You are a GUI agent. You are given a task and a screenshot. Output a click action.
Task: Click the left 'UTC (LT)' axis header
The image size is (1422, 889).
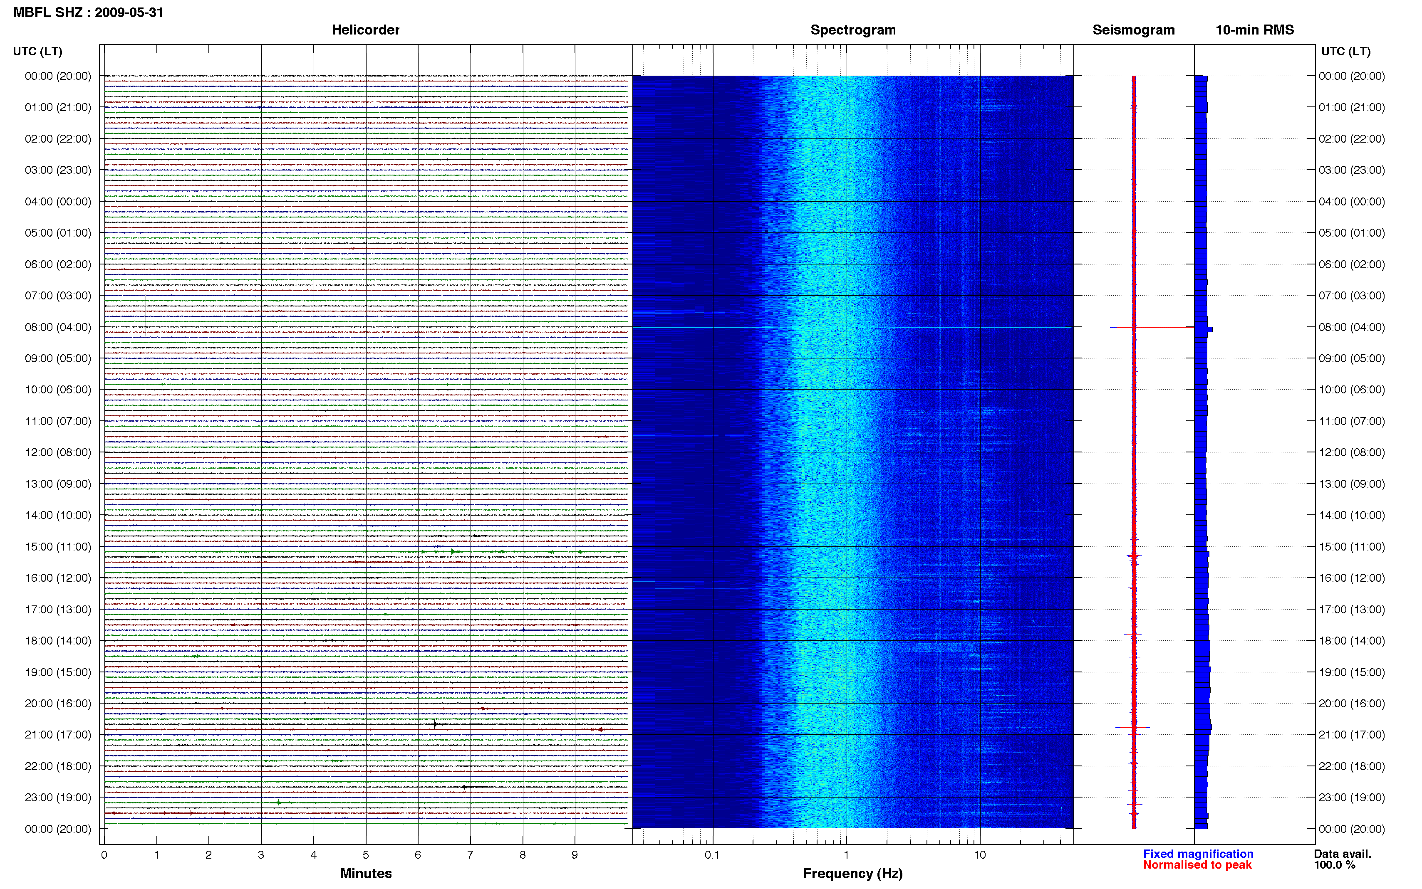37,51
